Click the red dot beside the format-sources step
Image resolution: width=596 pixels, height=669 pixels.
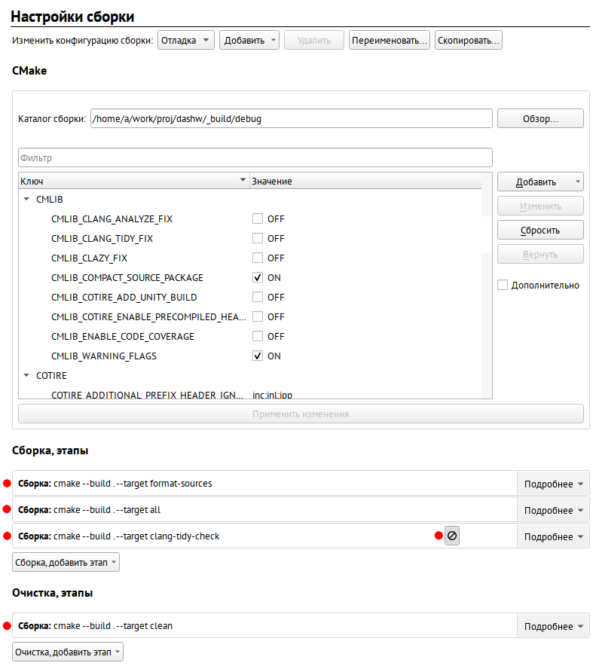pos(7,484)
